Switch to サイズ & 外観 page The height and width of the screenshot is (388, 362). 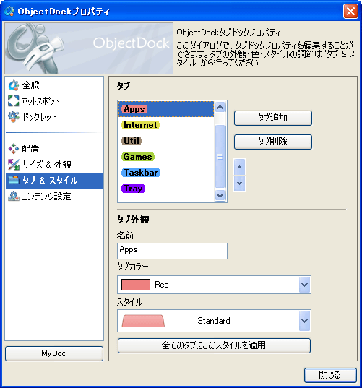pos(54,165)
